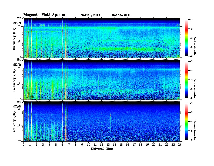Click the -2 tick on top color scale
The image size is (214, 166).
[x=191, y=20]
